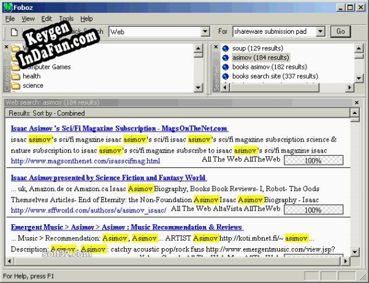Image resolution: width=369 pixels, height=283 pixels.
Task: Open the sffworld.com asimov_isaac URL
Action: (88, 210)
